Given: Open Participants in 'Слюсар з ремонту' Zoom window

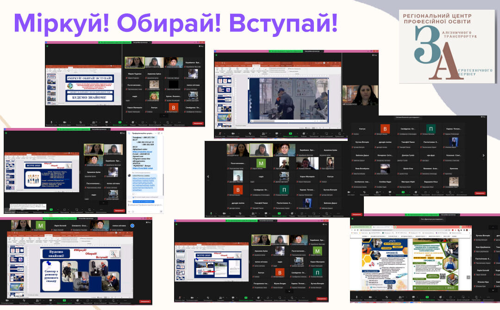Looking at the screenshot, I should pyautogui.click(x=37, y=300).
